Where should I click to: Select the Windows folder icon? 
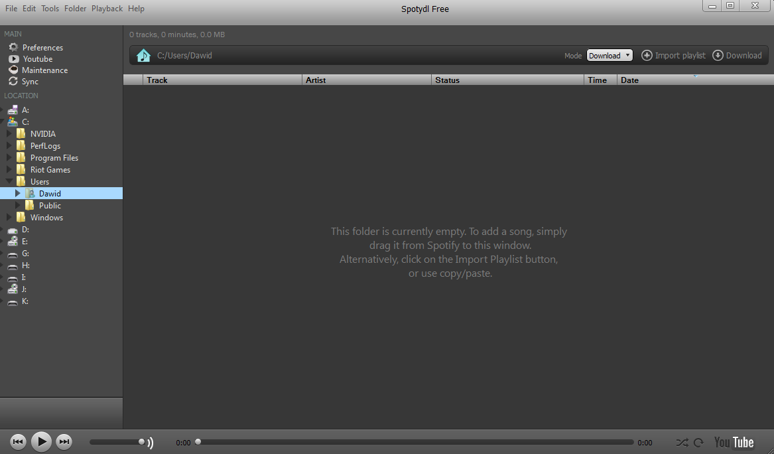(21, 217)
